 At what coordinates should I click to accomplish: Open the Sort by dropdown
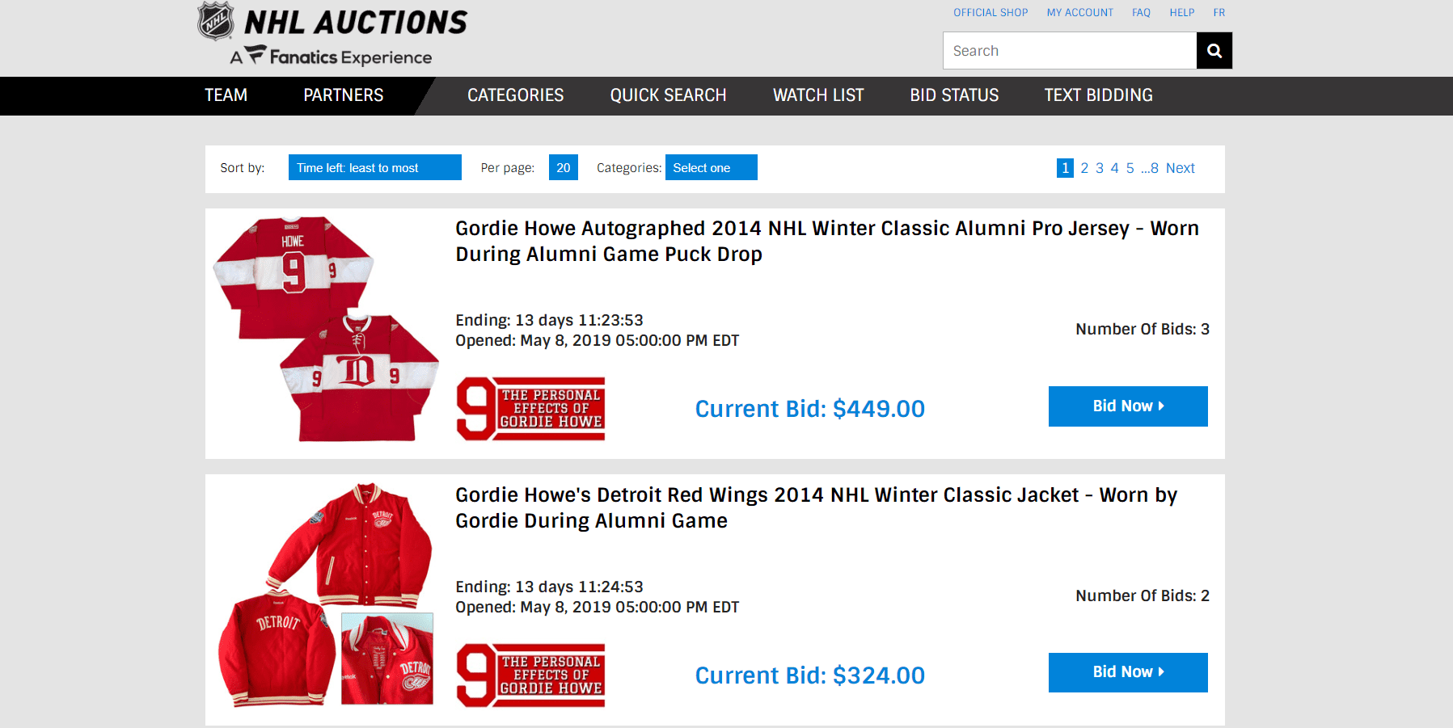click(x=375, y=167)
